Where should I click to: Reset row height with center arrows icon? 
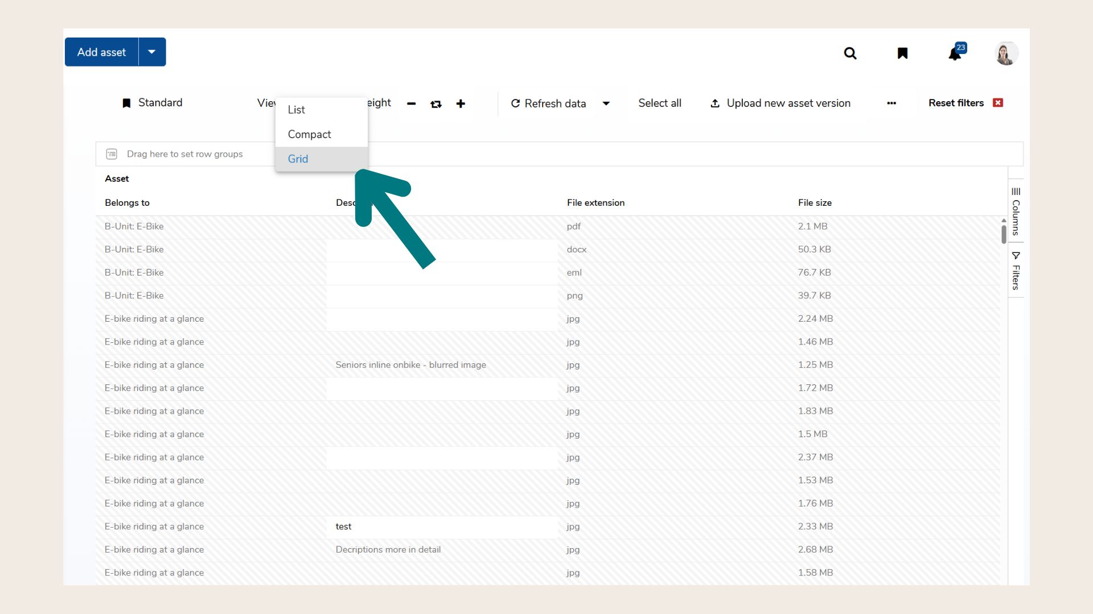click(x=436, y=104)
